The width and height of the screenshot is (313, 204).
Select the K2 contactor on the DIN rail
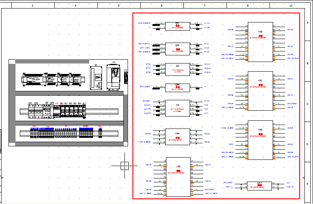[x=57, y=111]
